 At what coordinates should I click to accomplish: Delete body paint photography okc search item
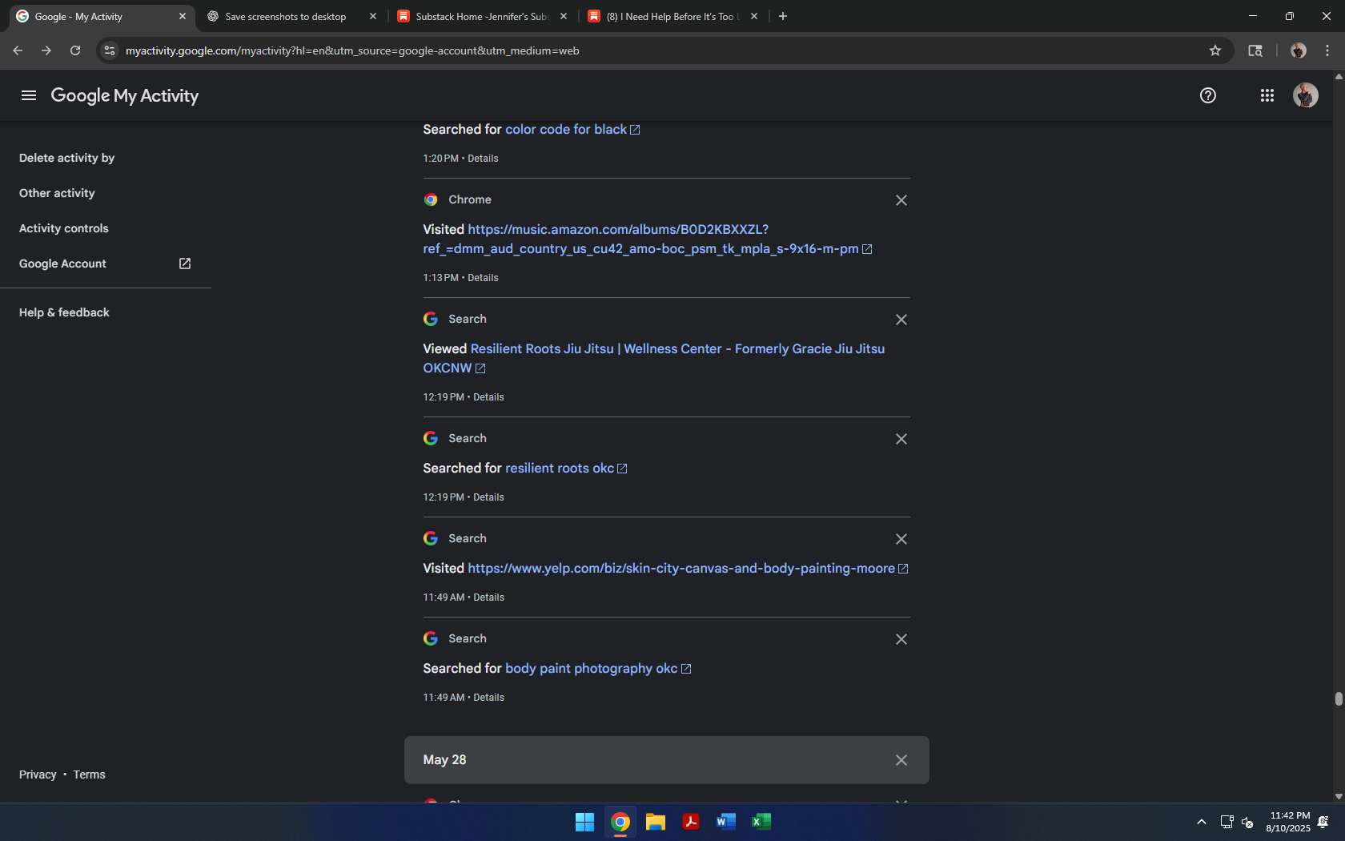[901, 639]
